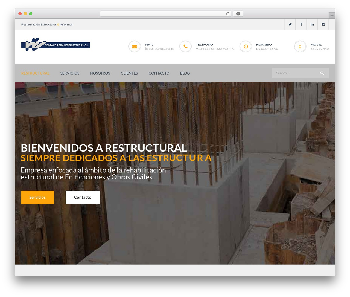Open the CONTACTO menu item
Image resolution: width=350 pixels, height=297 pixels.
[x=159, y=73]
